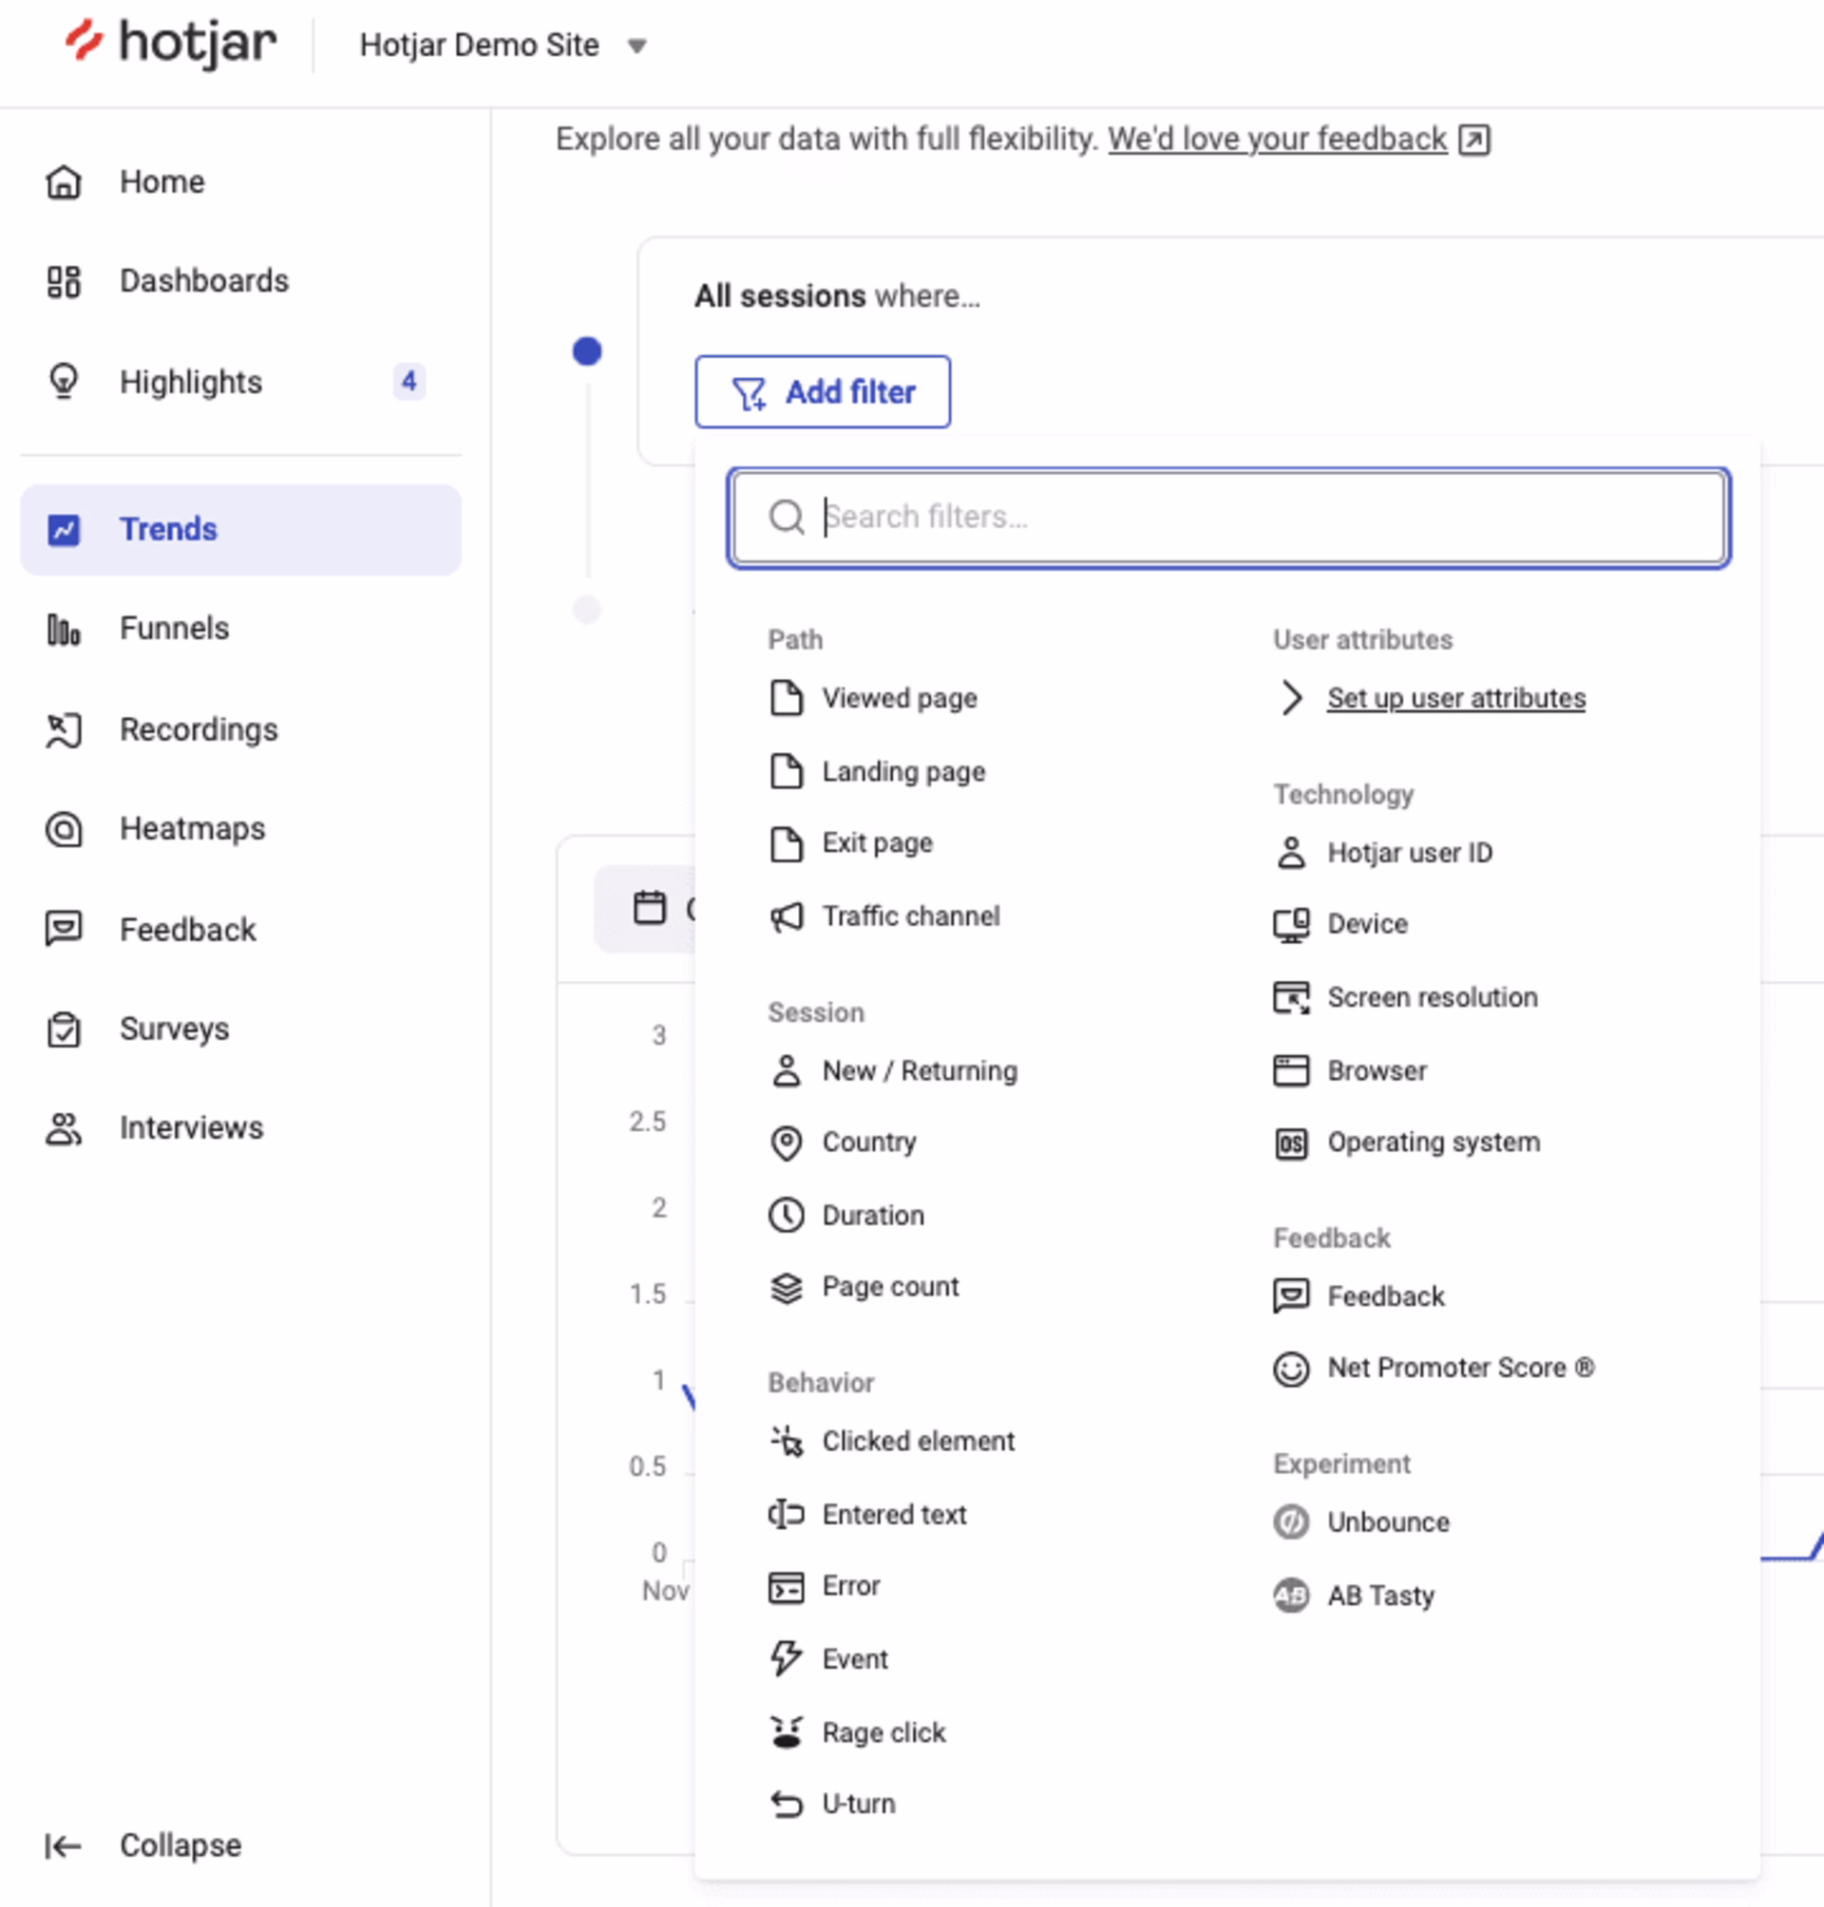This screenshot has height=1907, width=1824.
Task: Click the Traffic channel megaphone icon
Action: coord(786,916)
